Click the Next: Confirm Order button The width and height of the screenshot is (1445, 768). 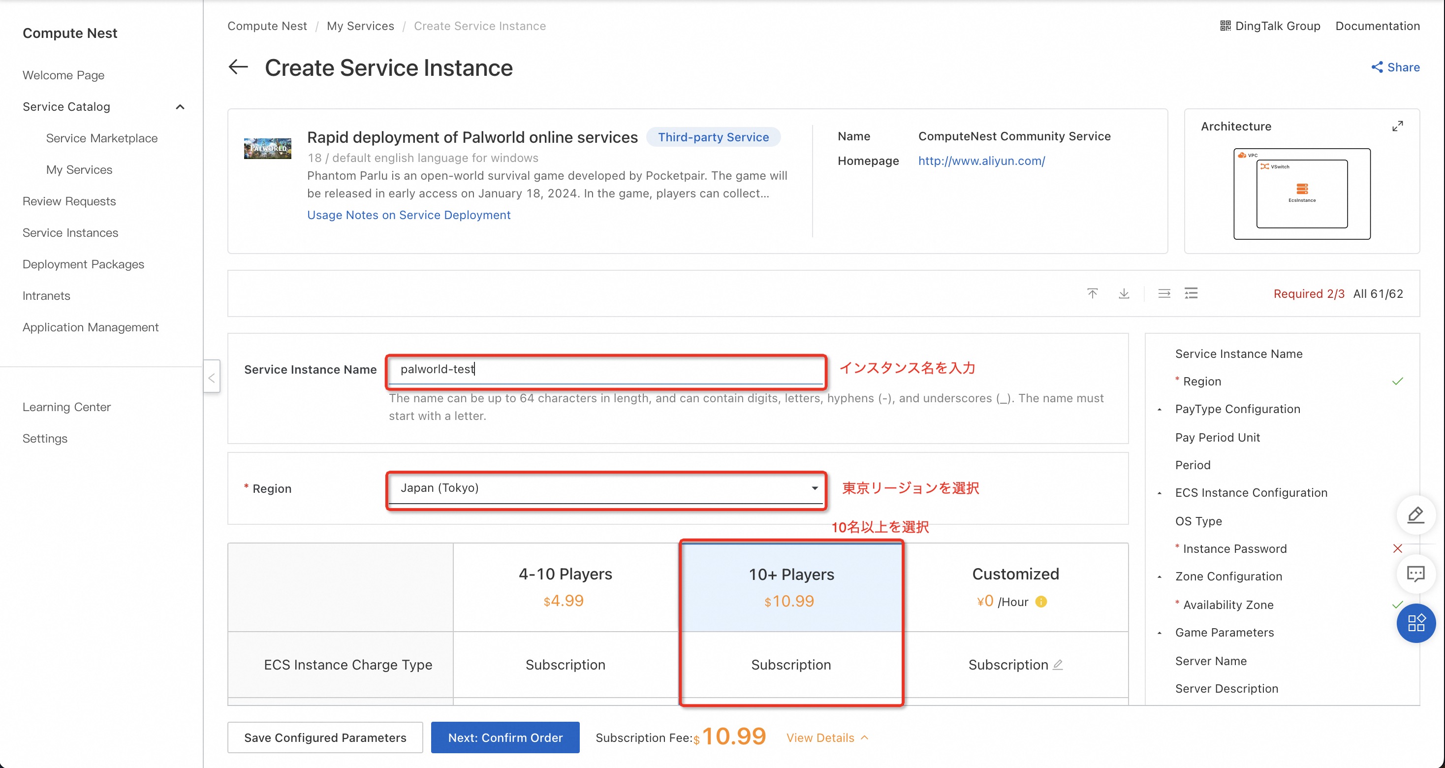pyautogui.click(x=505, y=737)
